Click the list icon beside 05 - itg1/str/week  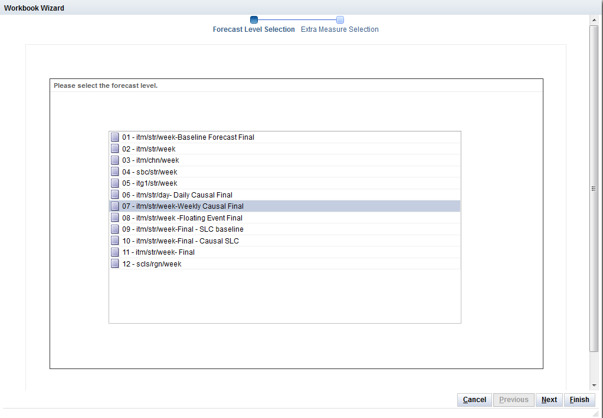point(114,183)
